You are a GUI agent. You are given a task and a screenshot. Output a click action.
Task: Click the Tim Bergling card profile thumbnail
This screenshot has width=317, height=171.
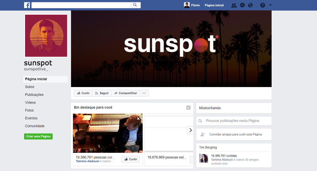coord(203,158)
